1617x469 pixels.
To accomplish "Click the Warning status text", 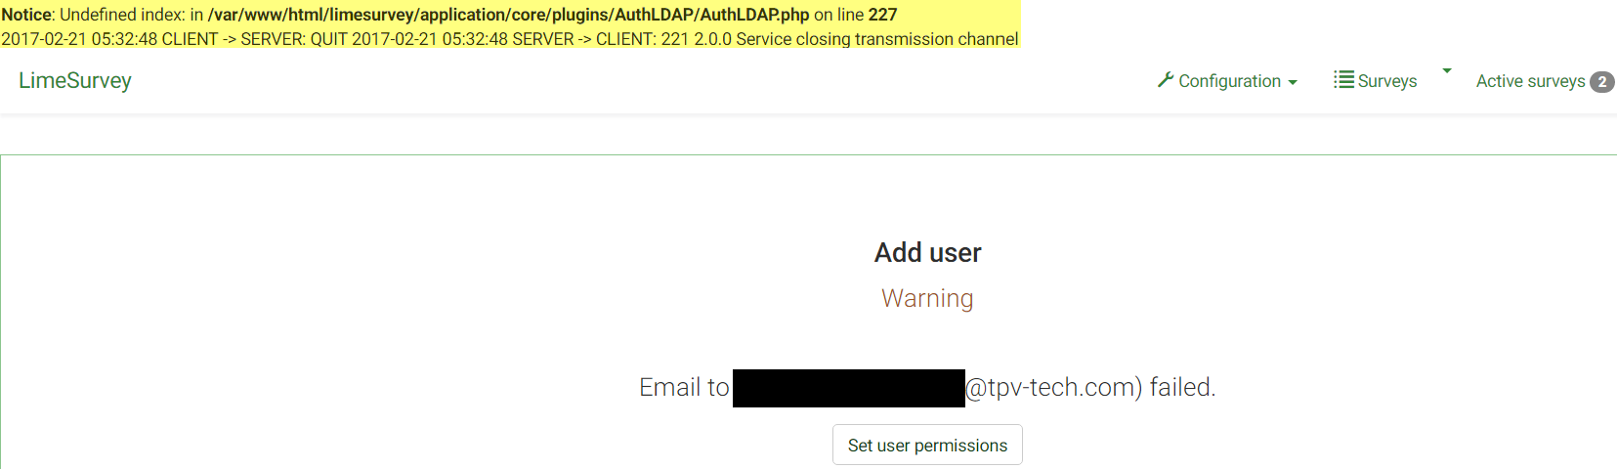I will (x=927, y=298).
